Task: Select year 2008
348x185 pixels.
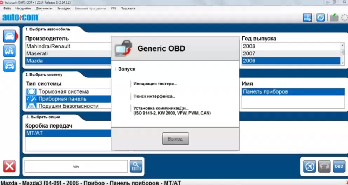Action: point(291,46)
